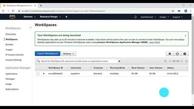Expand details for ws-cd59dw6c5 row
The height and width of the screenshot is (109, 194).
44,74
